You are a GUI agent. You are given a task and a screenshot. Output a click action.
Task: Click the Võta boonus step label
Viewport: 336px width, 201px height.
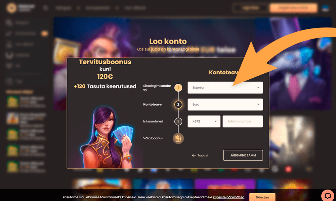point(153,138)
